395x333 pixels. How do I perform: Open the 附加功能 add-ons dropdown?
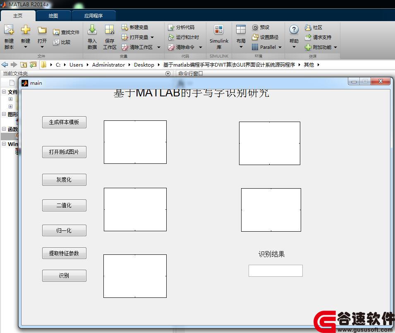335,47
